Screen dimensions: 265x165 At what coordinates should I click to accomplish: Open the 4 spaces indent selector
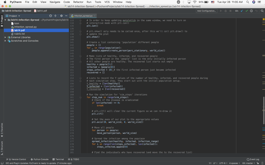[x=234, y=163]
